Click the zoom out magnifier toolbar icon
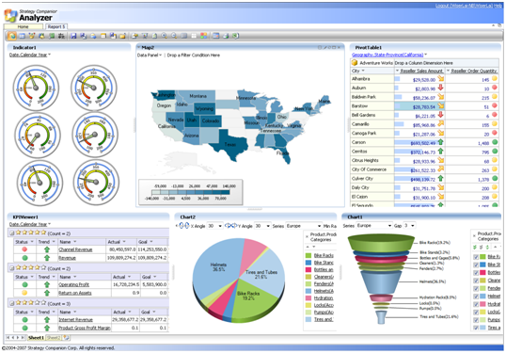 (174, 36)
